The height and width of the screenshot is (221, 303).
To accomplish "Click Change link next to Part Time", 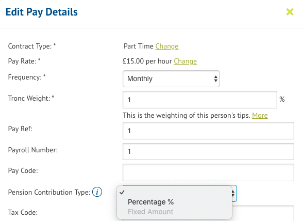I will point(167,46).
